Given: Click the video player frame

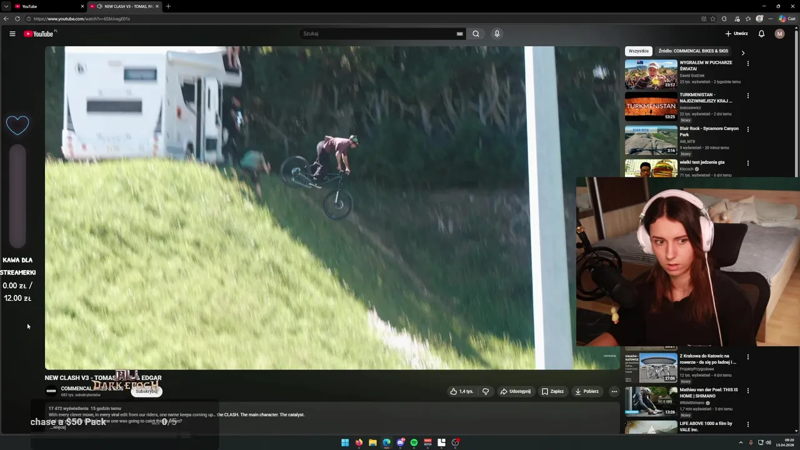Looking at the screenshot, I should 332,207.
